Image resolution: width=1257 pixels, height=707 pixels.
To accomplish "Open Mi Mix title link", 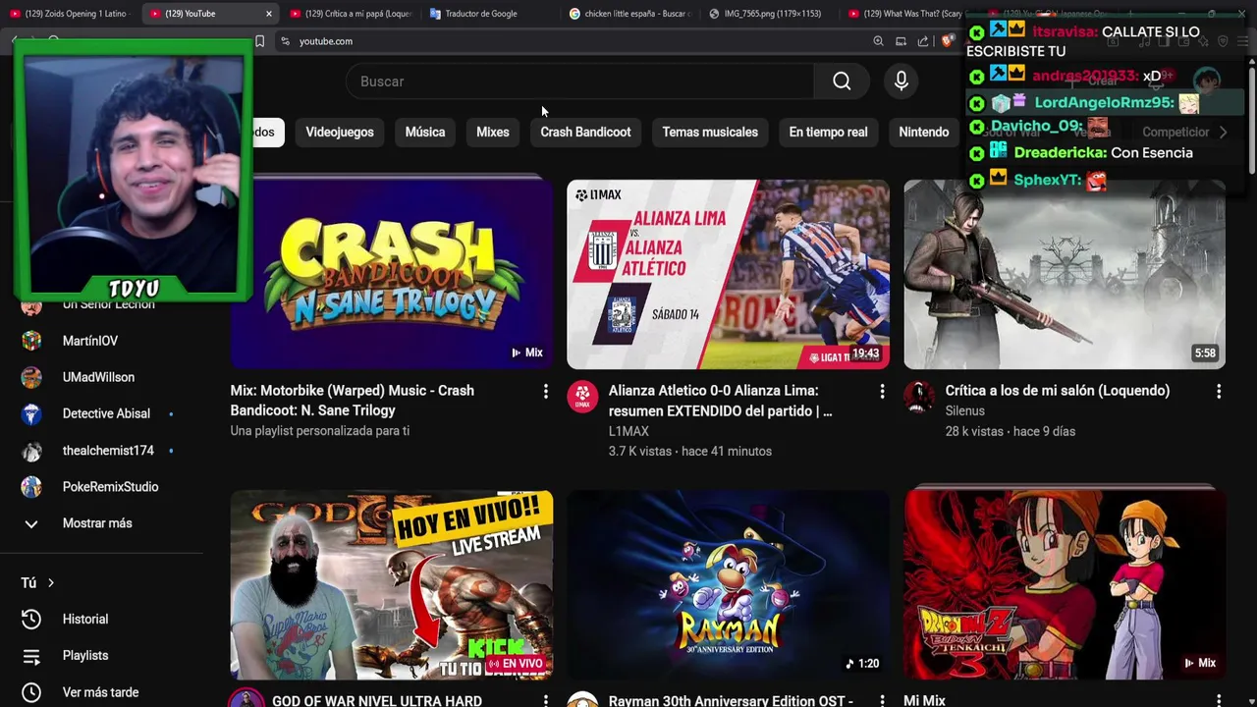I will (x=925, y=701).
